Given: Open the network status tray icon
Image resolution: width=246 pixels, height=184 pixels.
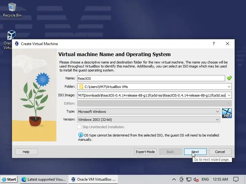Looking at the screenshot, I should click(x=188, y=179).
